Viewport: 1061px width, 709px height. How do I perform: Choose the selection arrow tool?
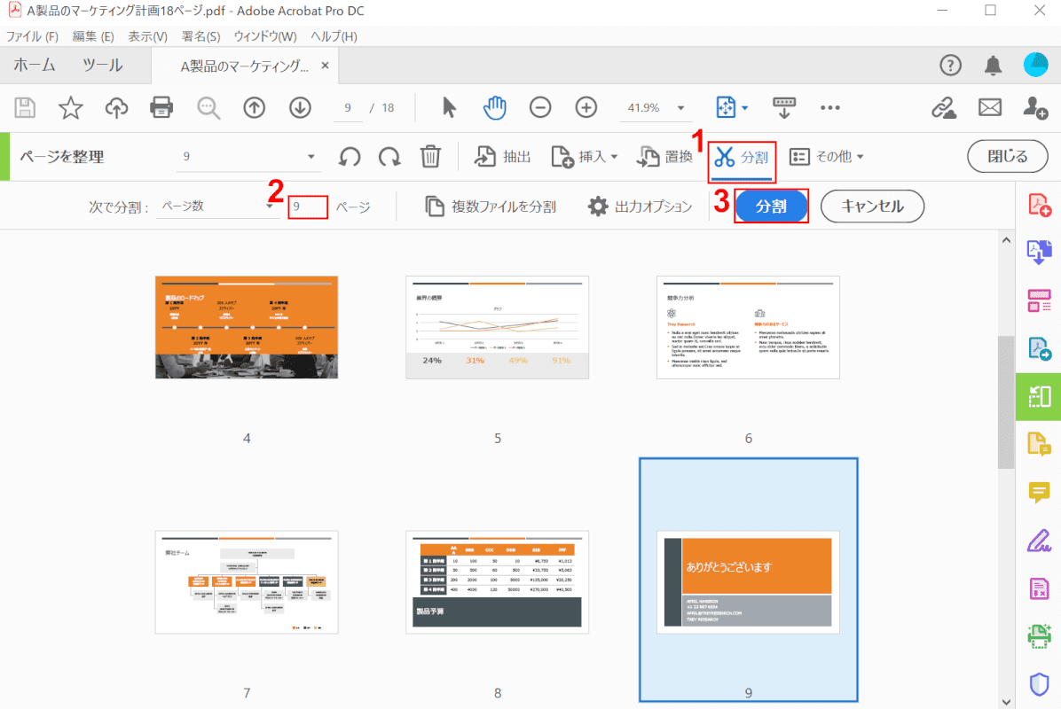449,107
